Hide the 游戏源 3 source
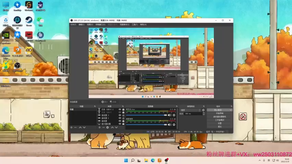Screen dimensions: 292x164 point(120,115)
